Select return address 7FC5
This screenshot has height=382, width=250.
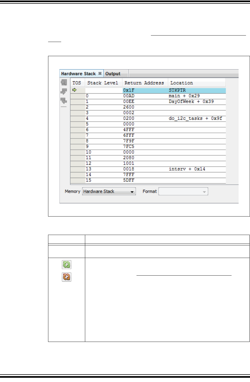[129, 146]
